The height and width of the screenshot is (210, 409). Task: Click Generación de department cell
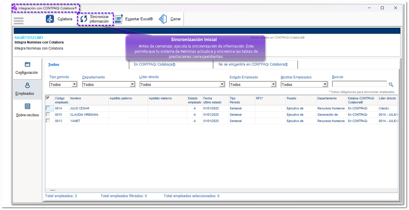pos(331,115)
